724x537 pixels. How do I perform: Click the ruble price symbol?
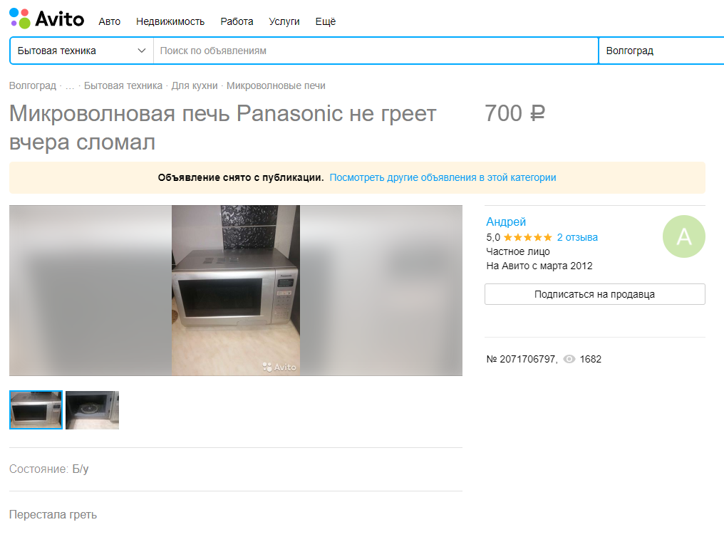[537, 113]
